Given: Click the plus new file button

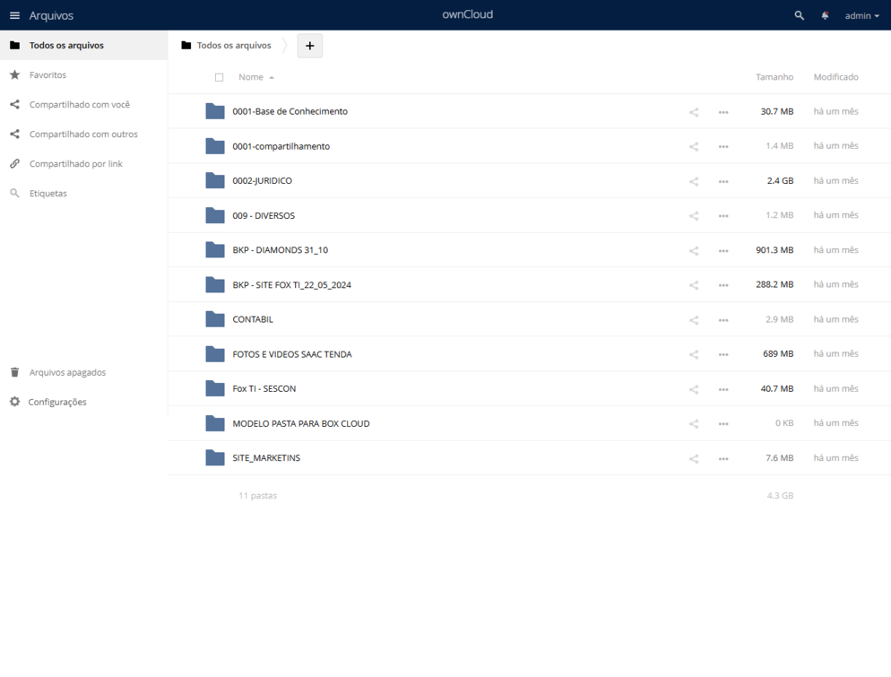Looking at the screenshot, I should click(309, 46).
